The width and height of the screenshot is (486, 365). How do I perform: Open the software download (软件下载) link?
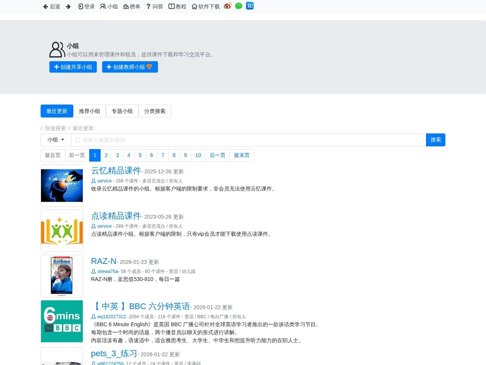(x=205, y=6)
